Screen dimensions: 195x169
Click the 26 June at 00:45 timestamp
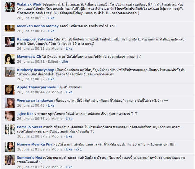click(x=31, y=105)
